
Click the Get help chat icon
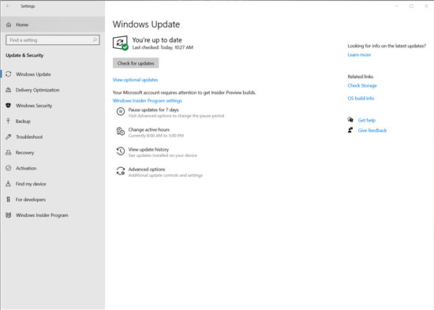click(x=350, y=120)
